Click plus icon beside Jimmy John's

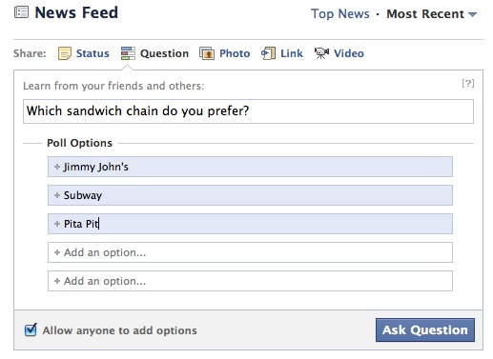(57, 167)
